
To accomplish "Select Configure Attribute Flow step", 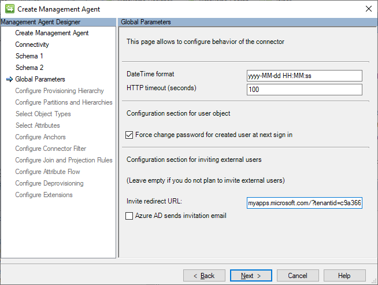I will (x=47, y=172).
